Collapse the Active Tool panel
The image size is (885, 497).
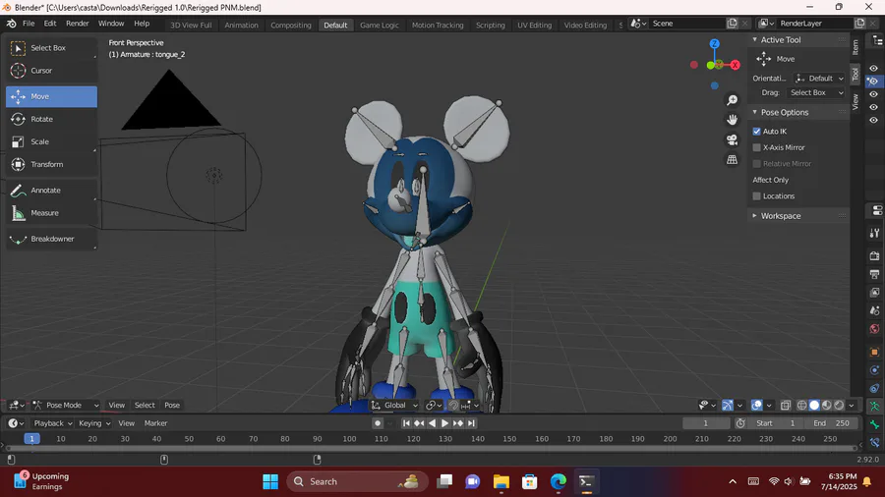754,39
